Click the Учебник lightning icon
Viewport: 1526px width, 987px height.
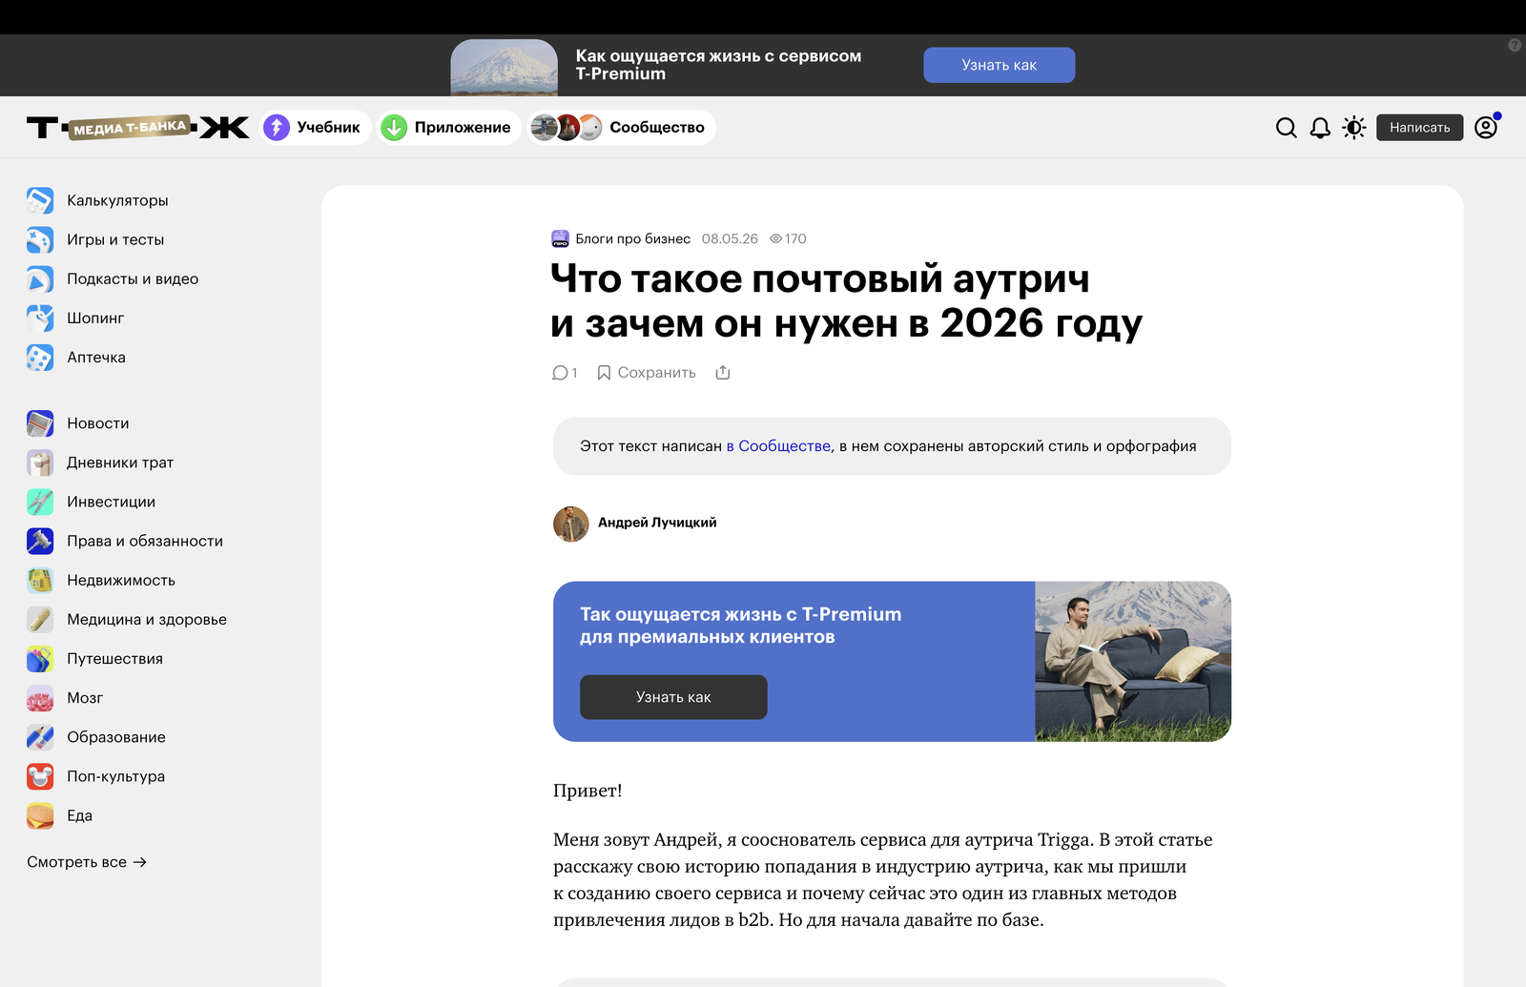[x=277, y=127]
